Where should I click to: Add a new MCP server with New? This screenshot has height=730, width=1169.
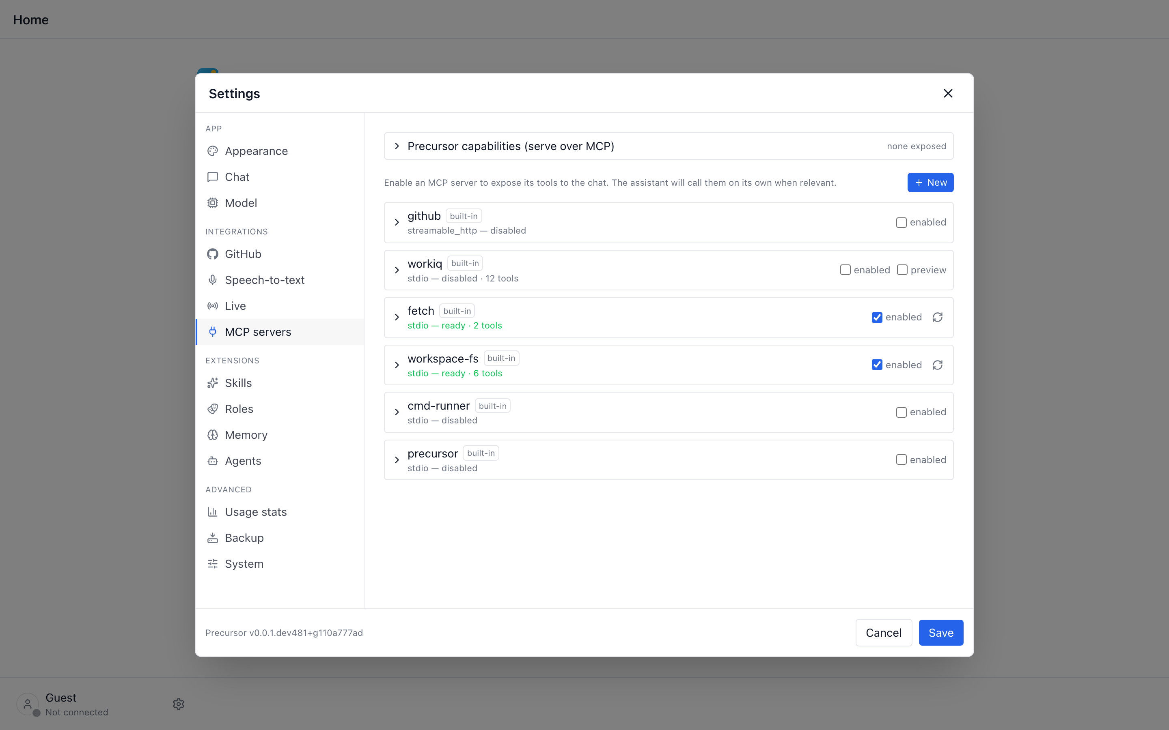(930, 182)
